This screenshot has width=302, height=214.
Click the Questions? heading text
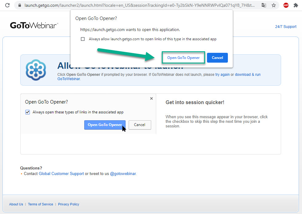click(31, 168)
